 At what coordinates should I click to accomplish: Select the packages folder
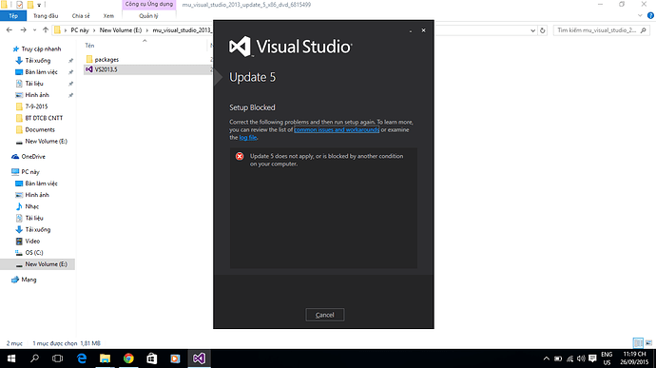(x=106, y=60)
